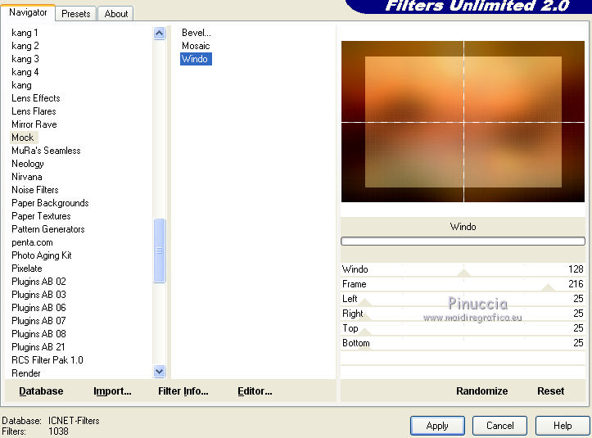The height and width of the screenshot is (438, 592).
Task: Select Lens Flares category
Action: 34,111
